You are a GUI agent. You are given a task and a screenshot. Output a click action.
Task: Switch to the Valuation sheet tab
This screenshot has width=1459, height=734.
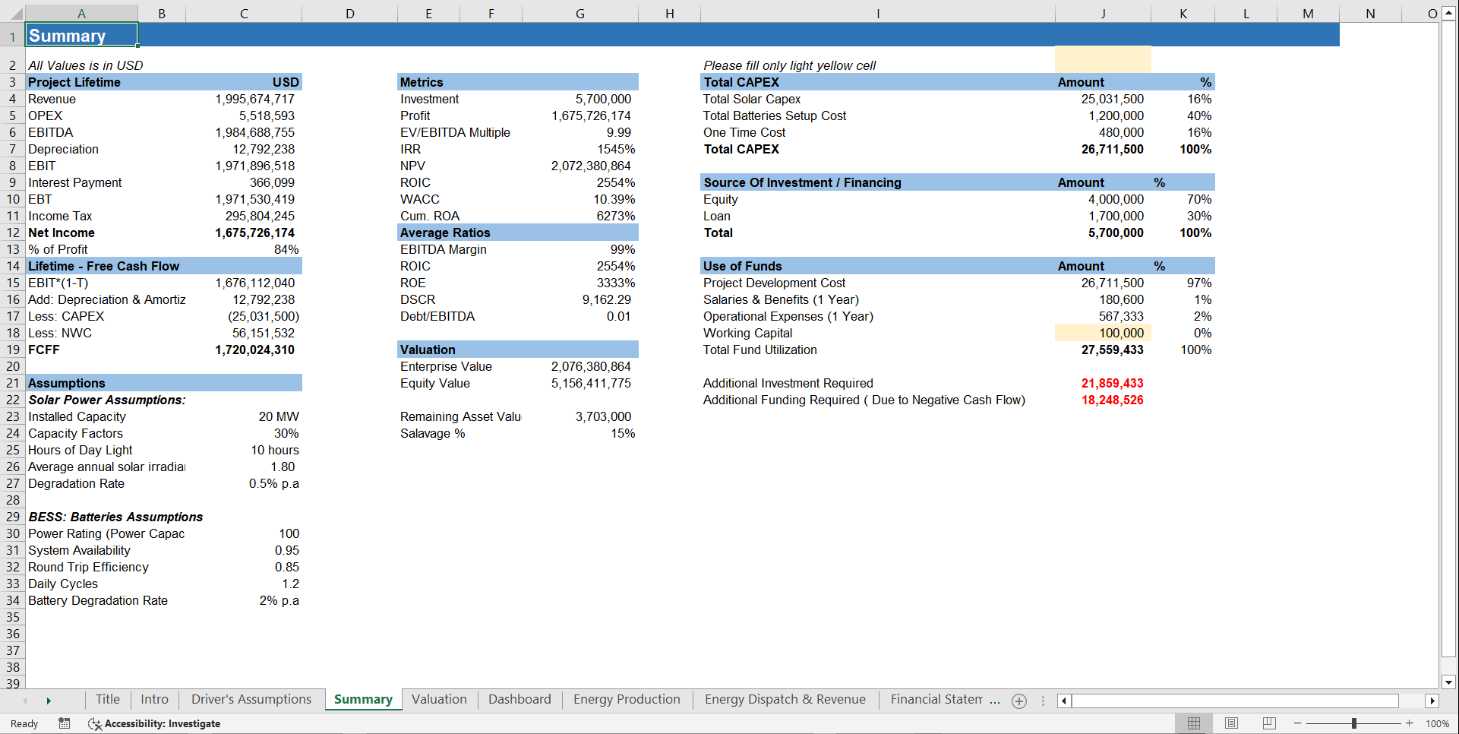(439, 699)
